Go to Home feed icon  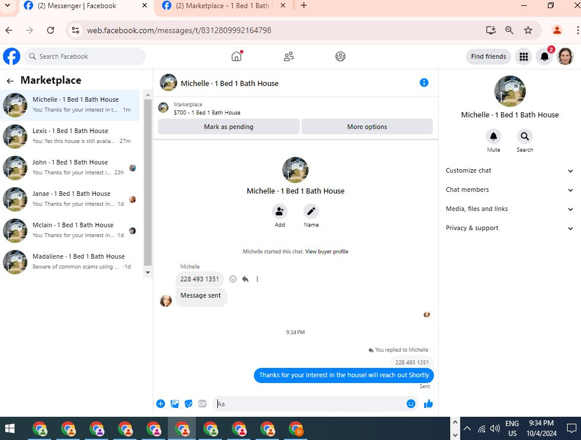tap(237, 56)
